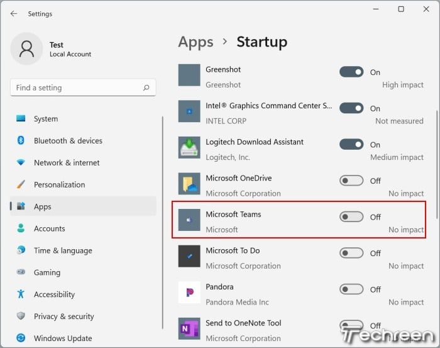This screenshot has height=348, width=440.
Task: Click the INTEL CORP publisher text
Action: pyautogui.click(x=226, y=121)
